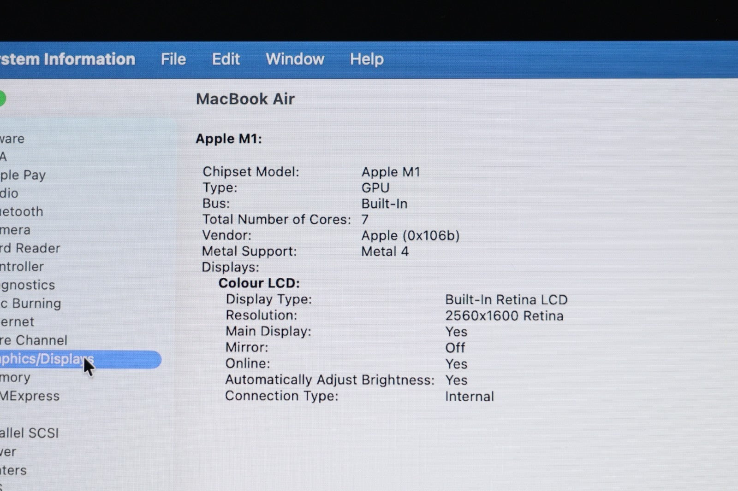The width and height of the screenshot is (738, 491).
Task: Collapse the Hardware section in sidebar
Action: pos(12,139)
